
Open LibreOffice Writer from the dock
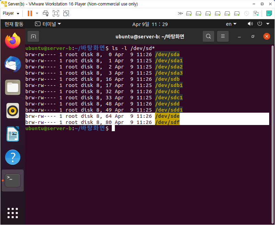click(13, 134)
